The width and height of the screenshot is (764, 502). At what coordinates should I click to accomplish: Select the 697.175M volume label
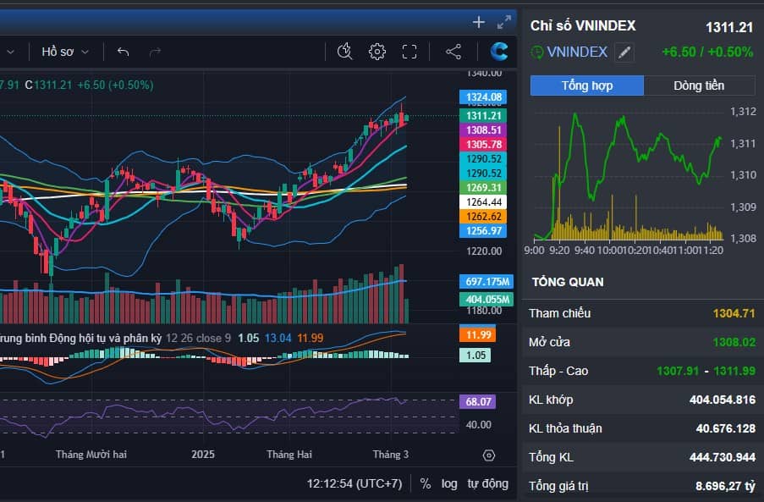point(486,282)
